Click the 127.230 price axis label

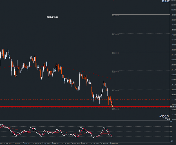coord(173,100)
